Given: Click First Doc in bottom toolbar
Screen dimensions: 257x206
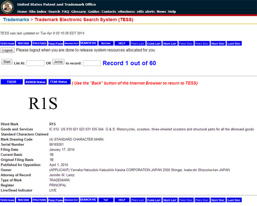Looking at the screenshot, I should [x=186, y=200].
